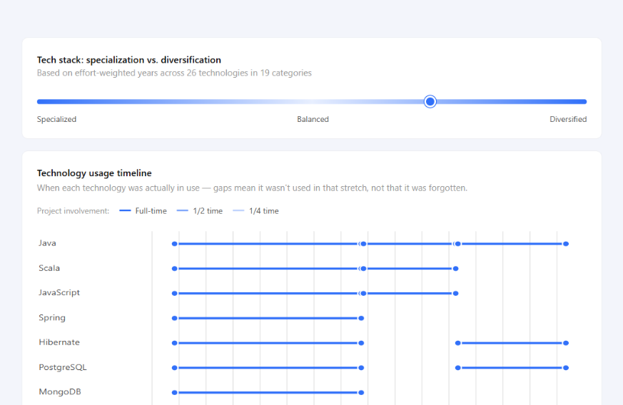Click PostgreSQL's final end dot
Screen dimensions: 623x405
pos(566,368)
